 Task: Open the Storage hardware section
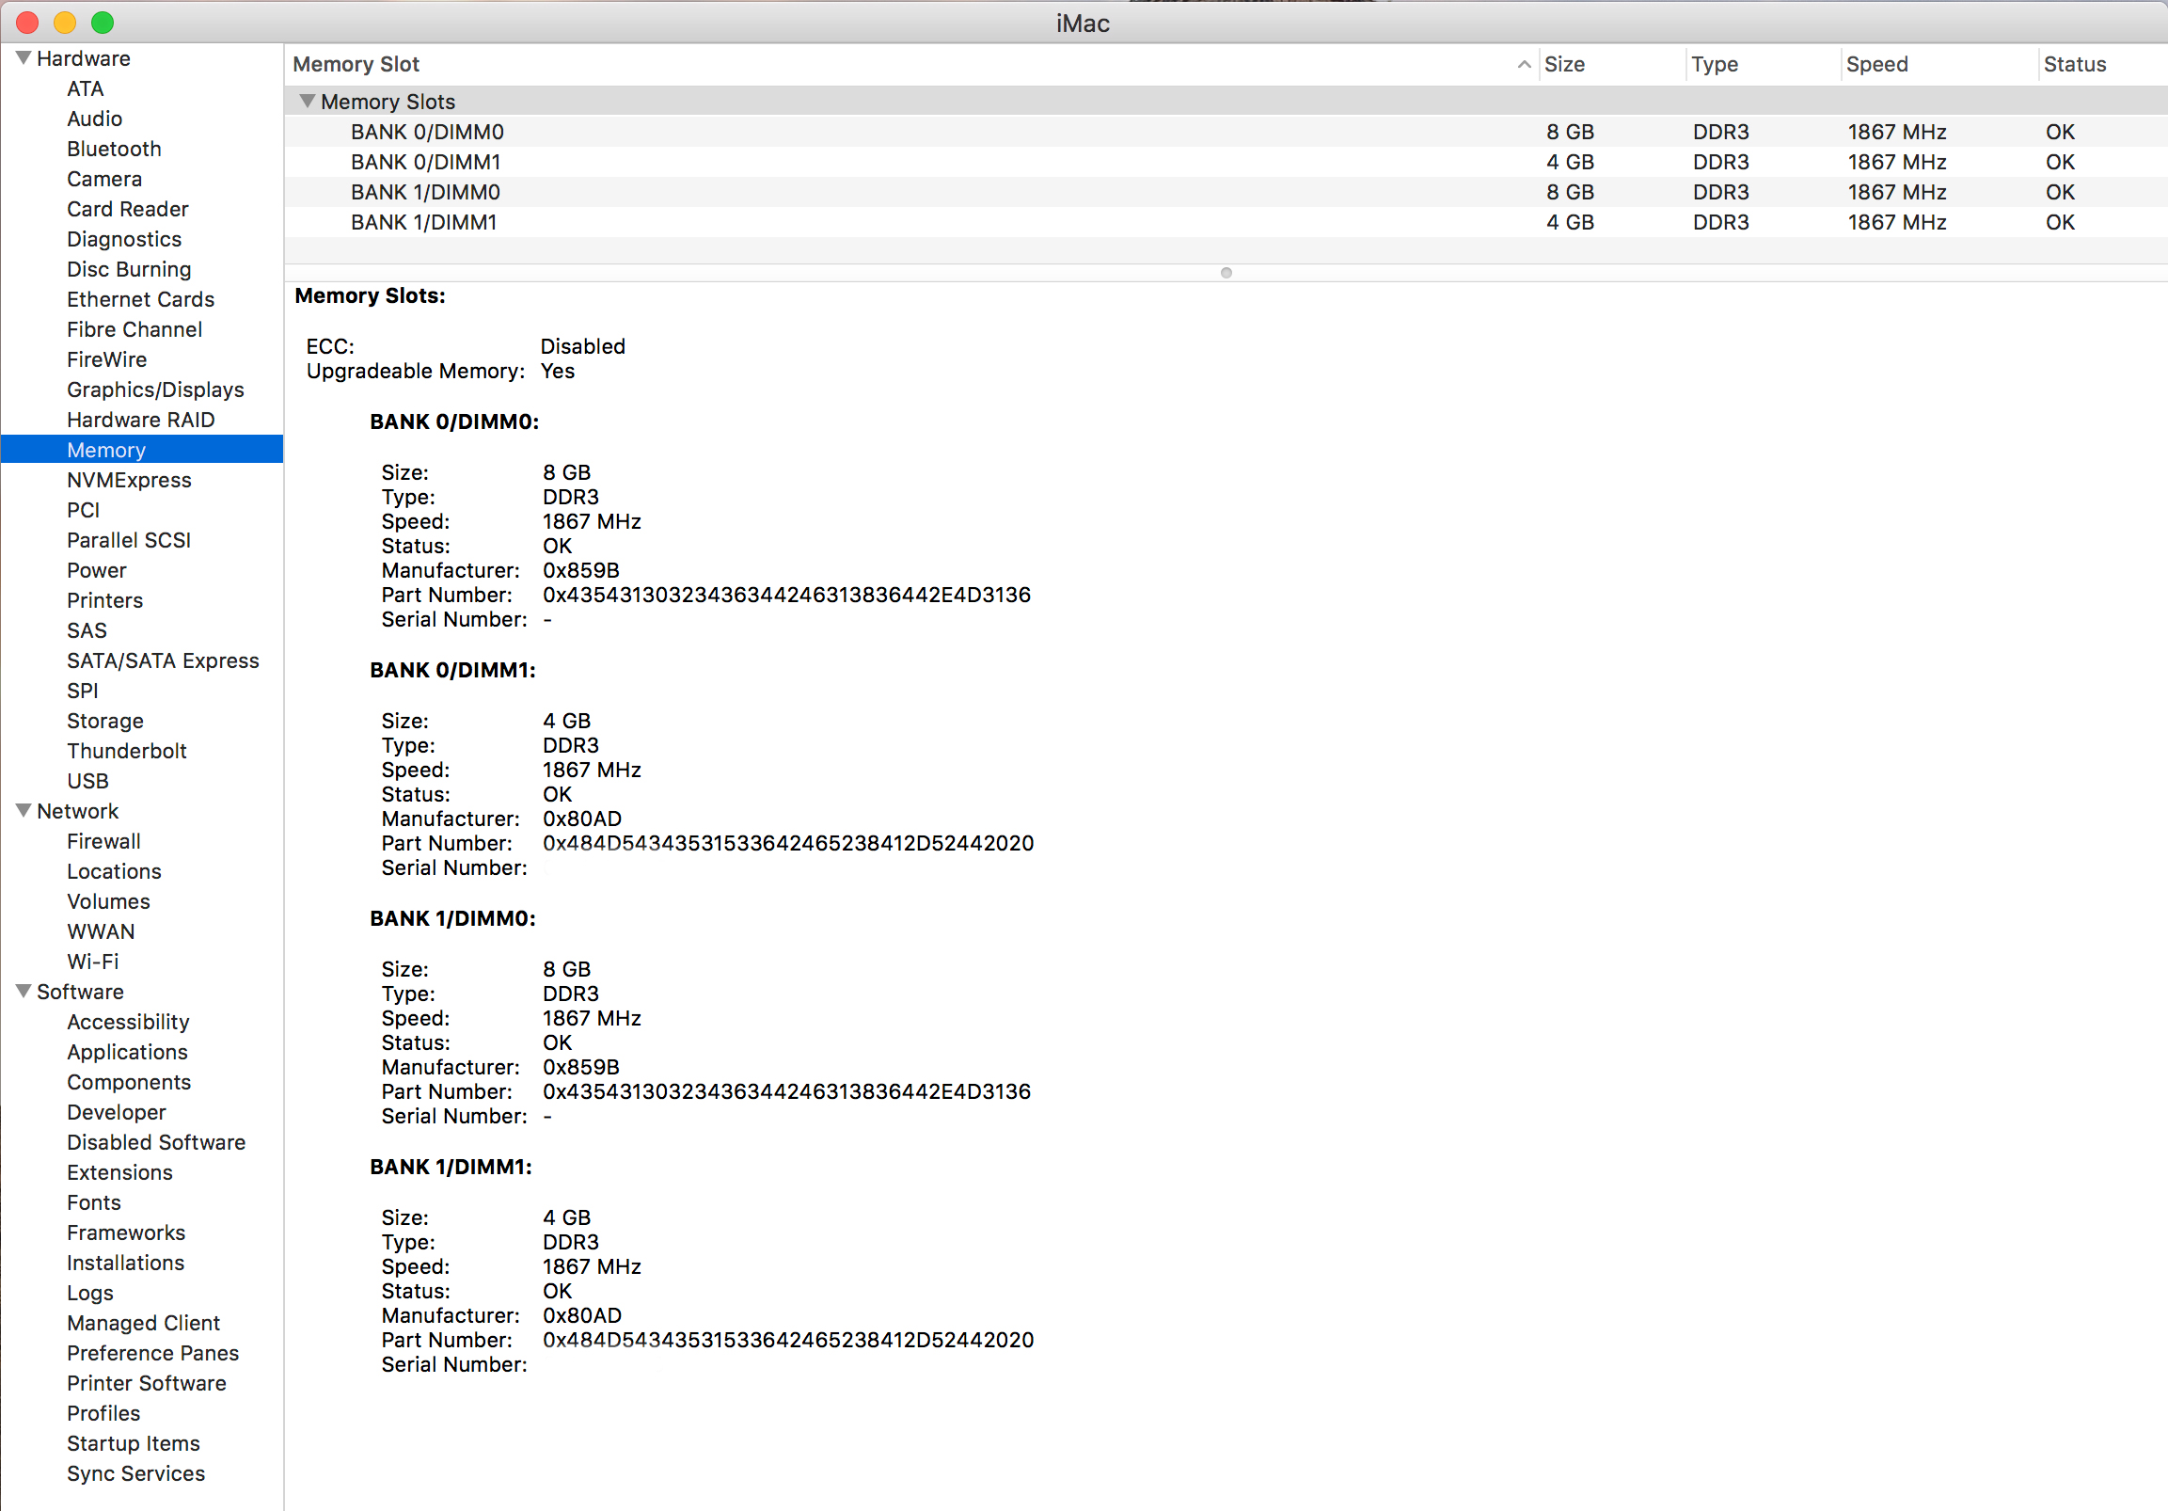(104, 721)
